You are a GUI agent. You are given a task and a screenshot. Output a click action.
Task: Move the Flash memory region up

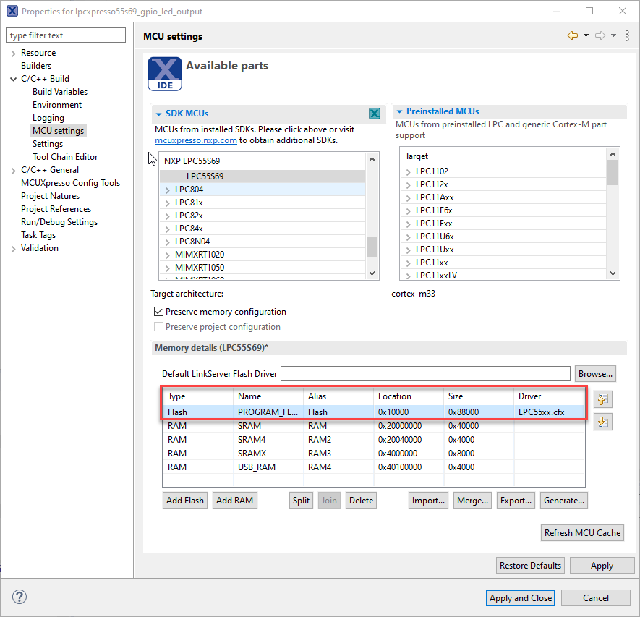tap(602, 399)
